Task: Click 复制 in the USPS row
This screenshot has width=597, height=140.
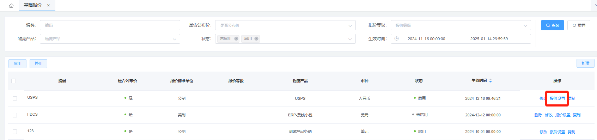Action: coord(572,98)
